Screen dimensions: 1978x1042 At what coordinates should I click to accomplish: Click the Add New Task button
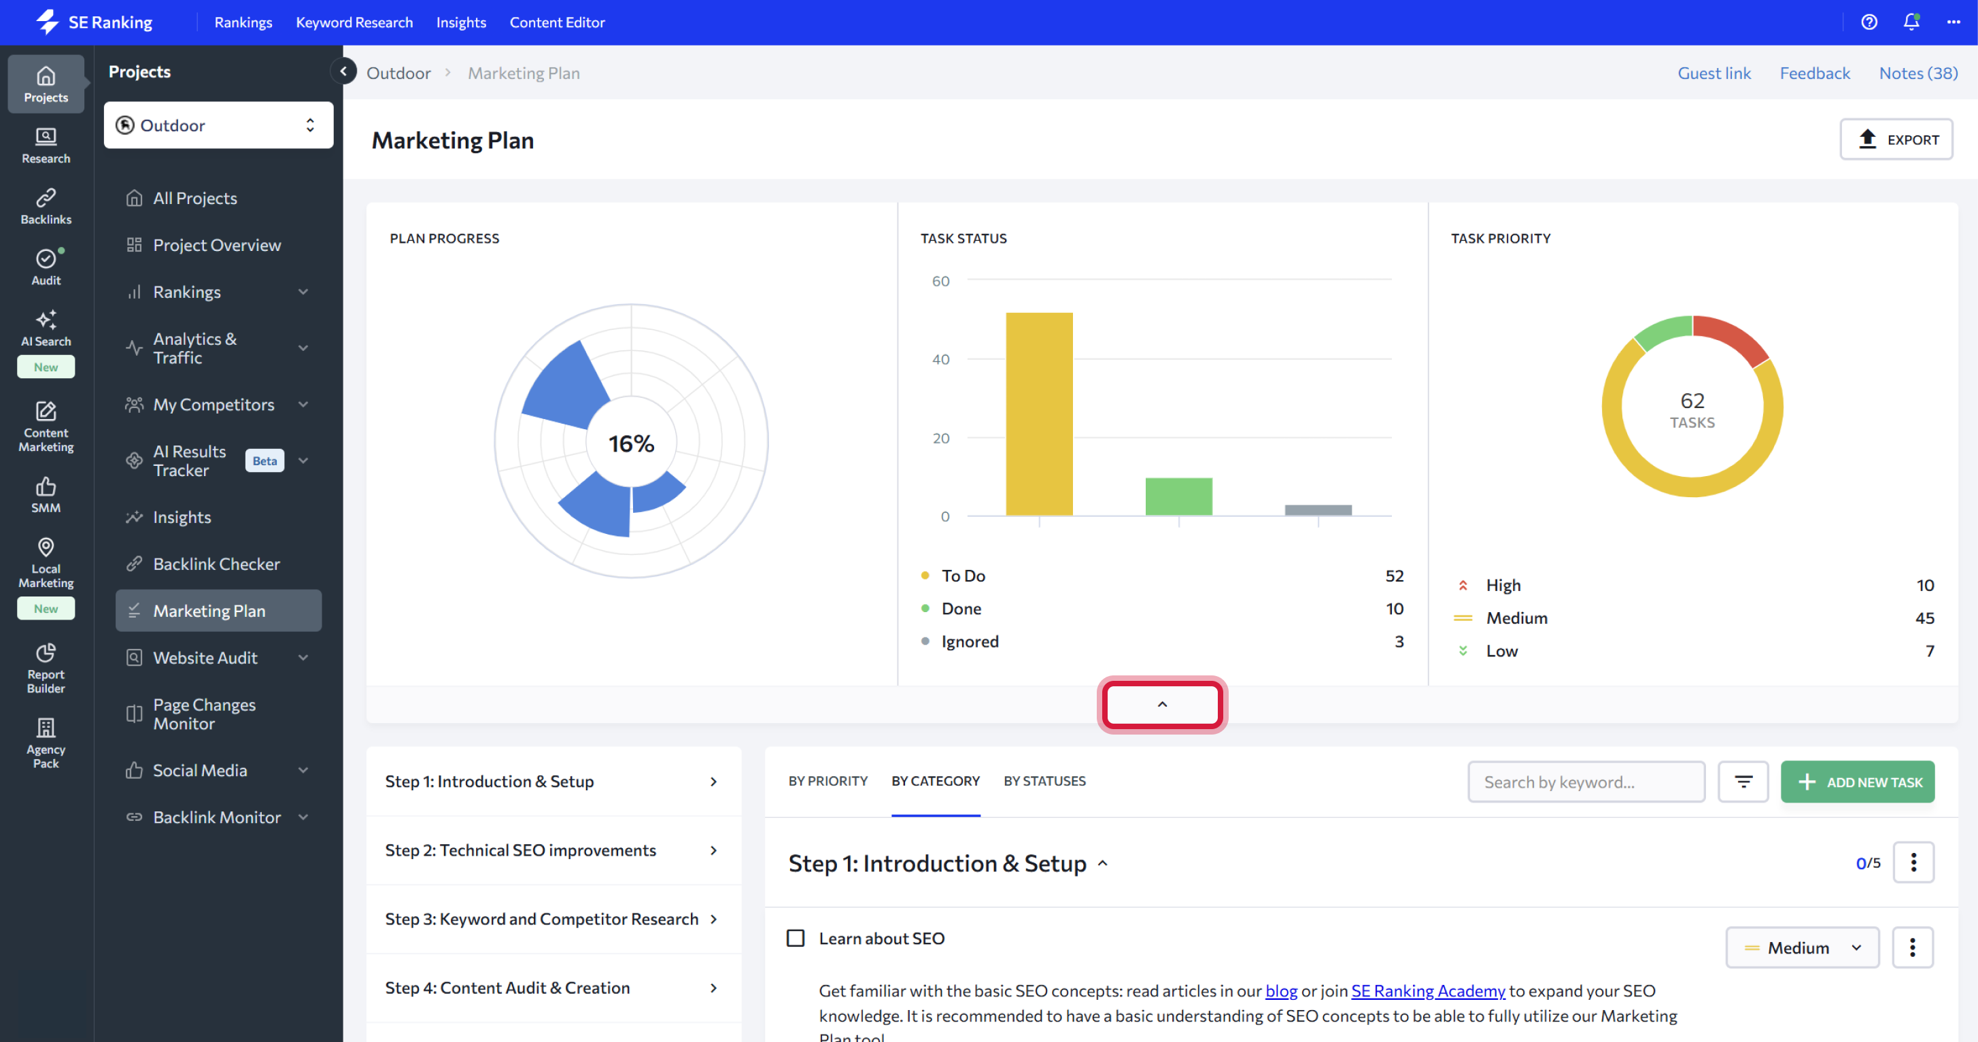click(1857, 781)
